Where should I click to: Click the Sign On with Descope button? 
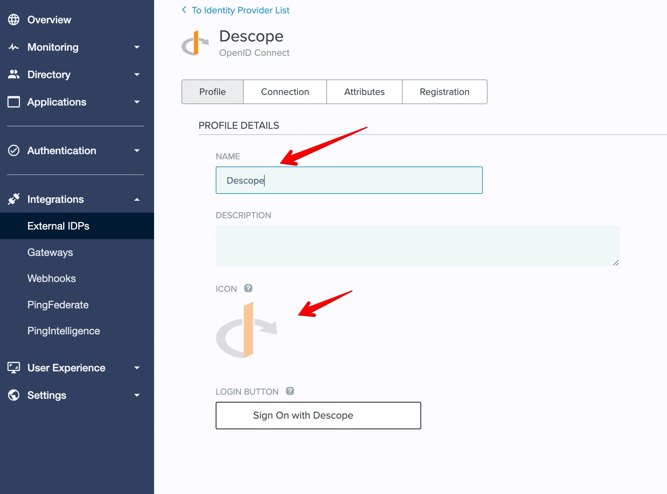tap(318, 415)
